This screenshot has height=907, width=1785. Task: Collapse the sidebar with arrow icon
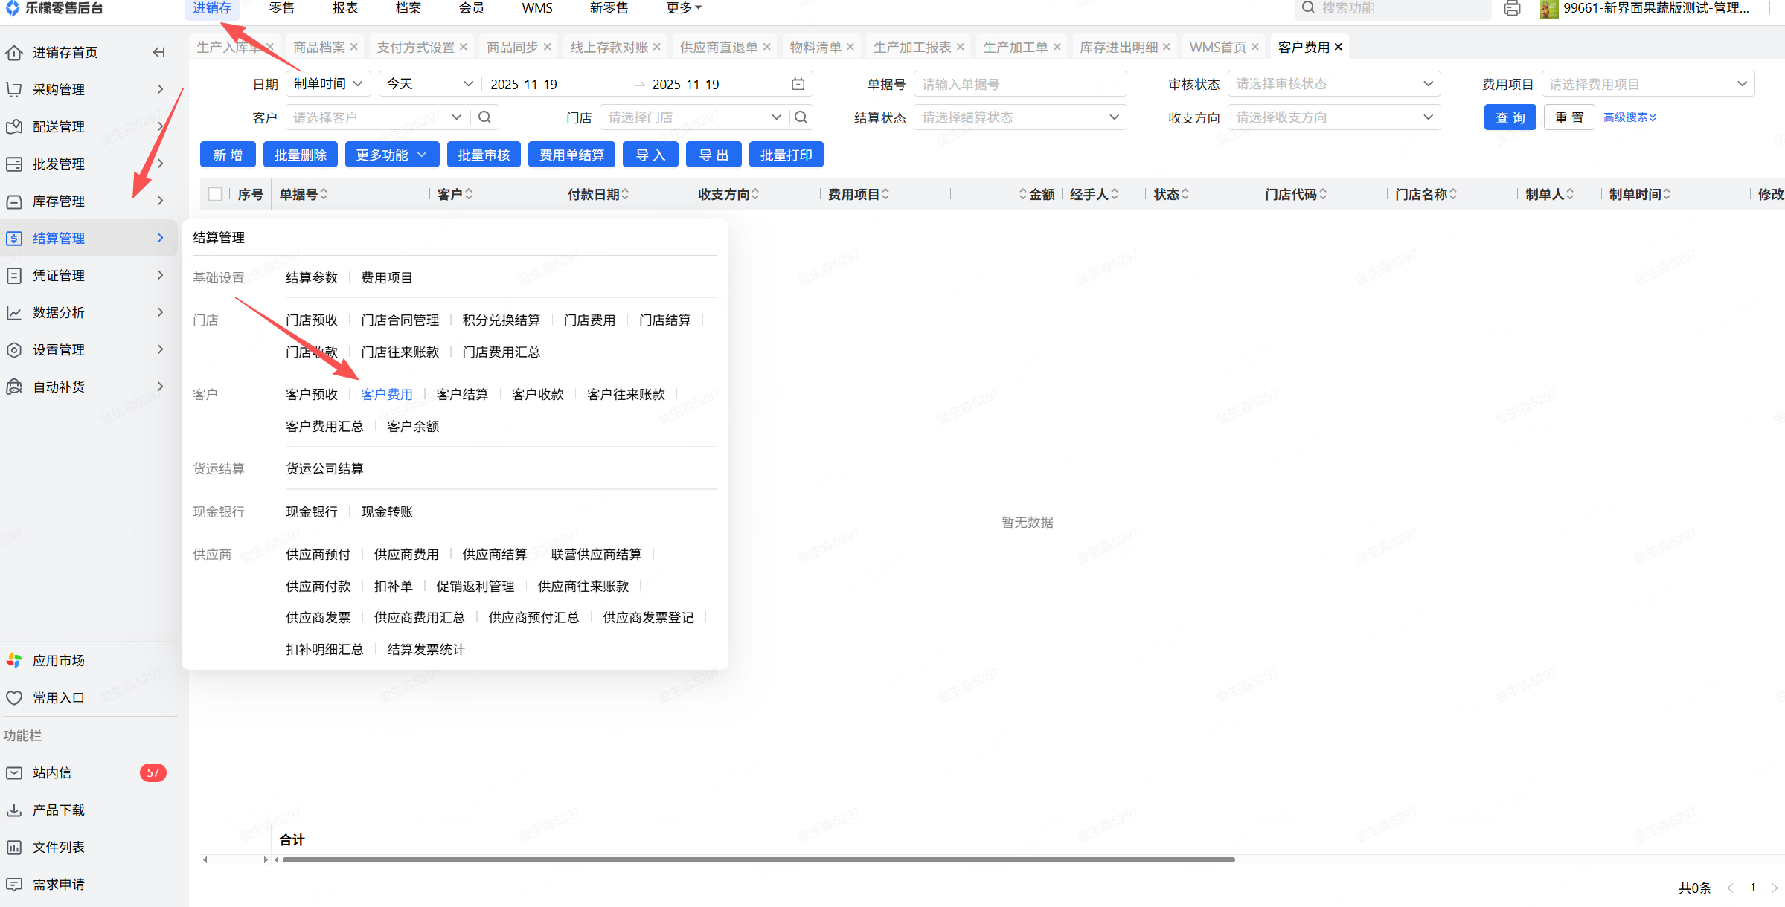point(158,52)
